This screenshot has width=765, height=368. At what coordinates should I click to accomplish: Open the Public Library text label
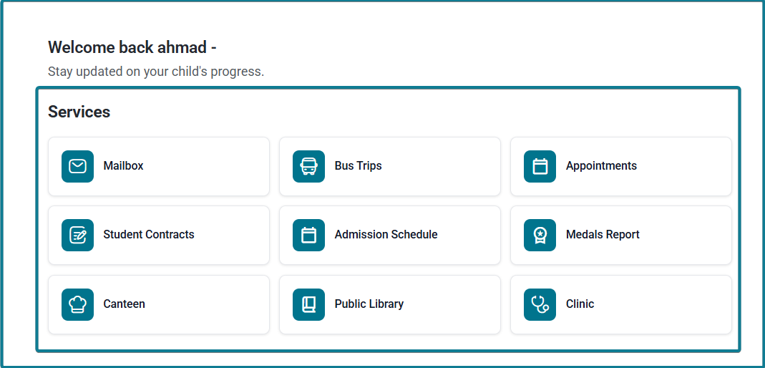tap(369, 304)
